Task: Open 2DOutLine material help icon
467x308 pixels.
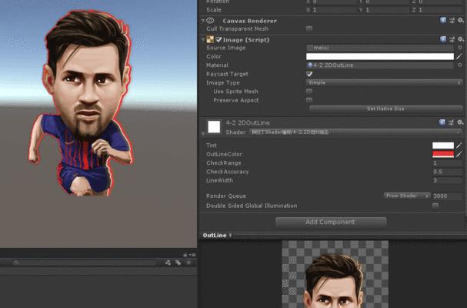Action: tap(442, 122)
